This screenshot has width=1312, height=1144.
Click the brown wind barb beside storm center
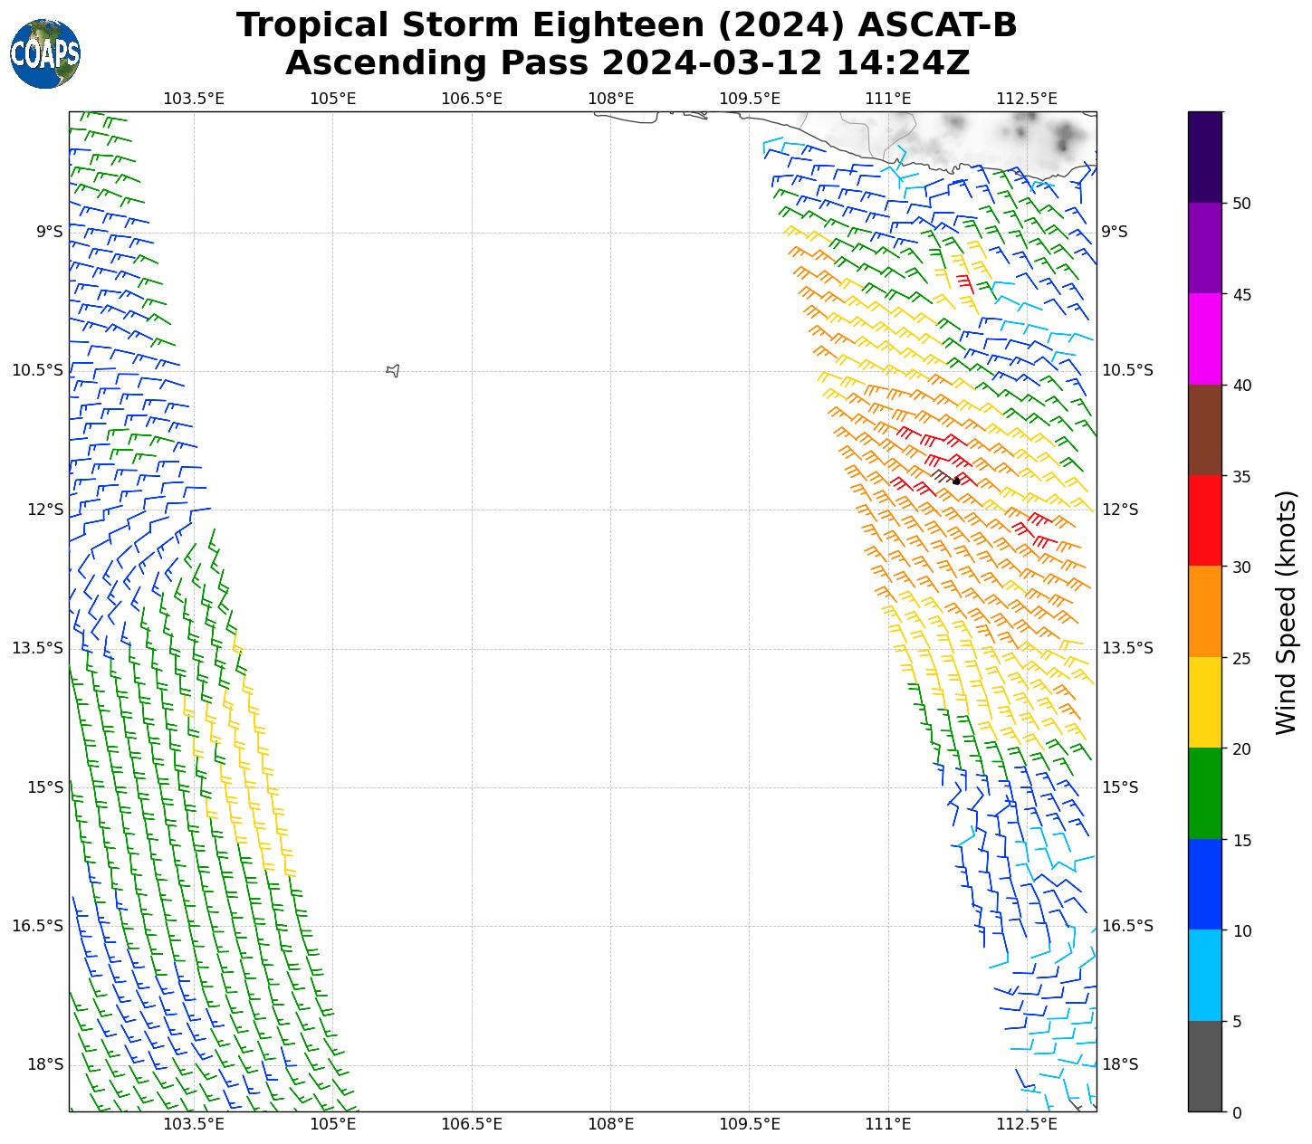[x=943, y=475]
